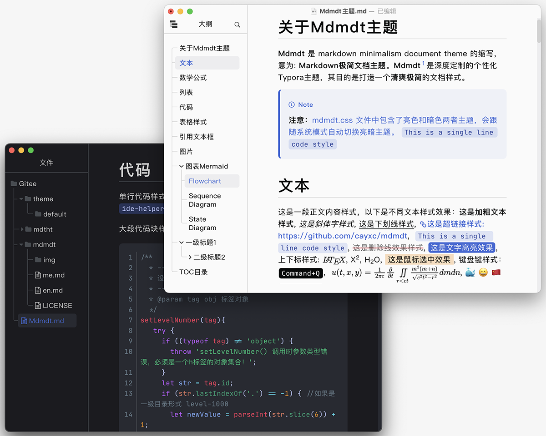546x436 pixels.
Task: Open search in outline sidebar
Action: click(x=237, y=25)
